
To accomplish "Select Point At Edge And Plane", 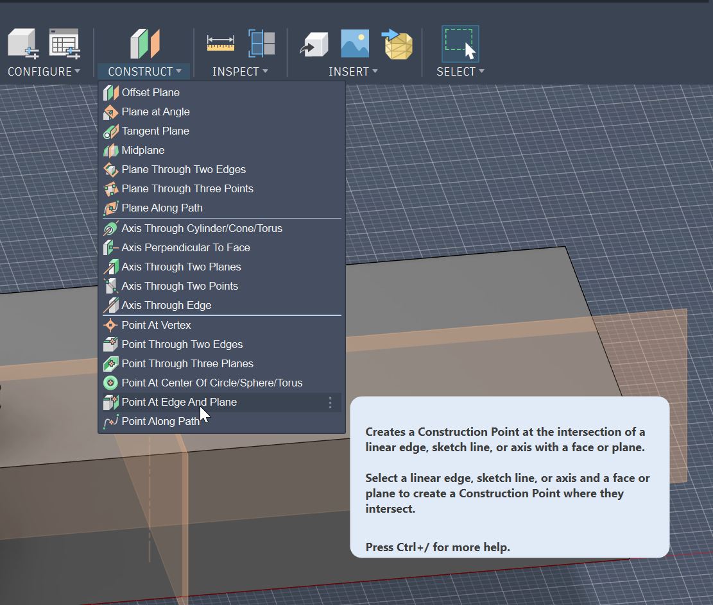I will 222,402.
